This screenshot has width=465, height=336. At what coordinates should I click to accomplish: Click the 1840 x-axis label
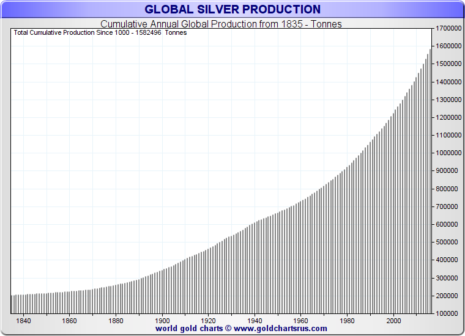coord(23,321)
